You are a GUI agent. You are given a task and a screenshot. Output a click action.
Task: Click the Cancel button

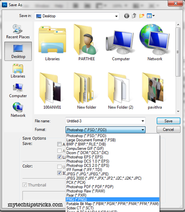point(168,130)
